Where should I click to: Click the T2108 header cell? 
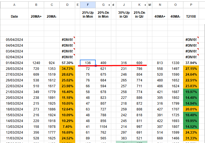click(191, 14)
